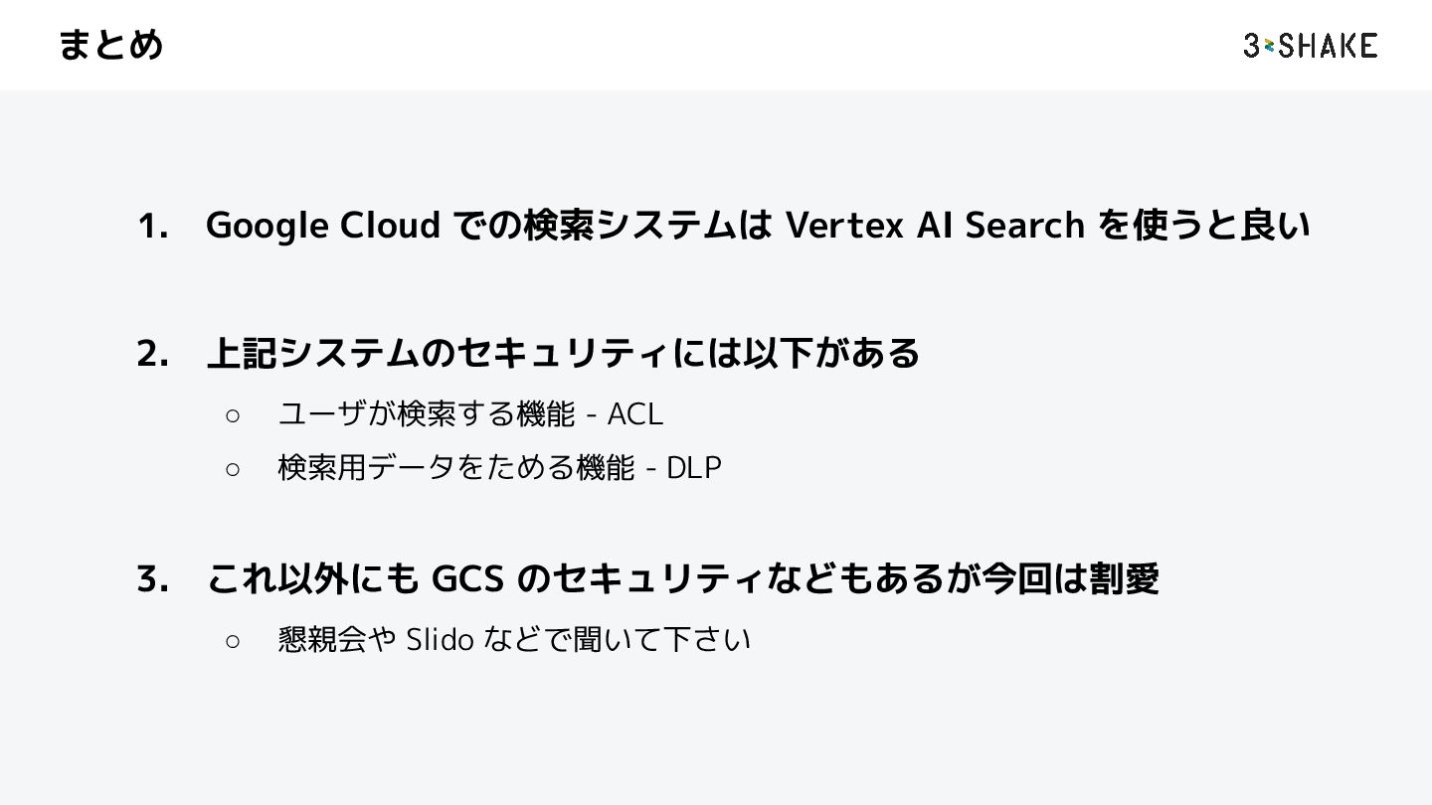Image resolution: width=1432 pixels, height=805 pixels.
Task: Click the word DLP
Action: point(694,467)
